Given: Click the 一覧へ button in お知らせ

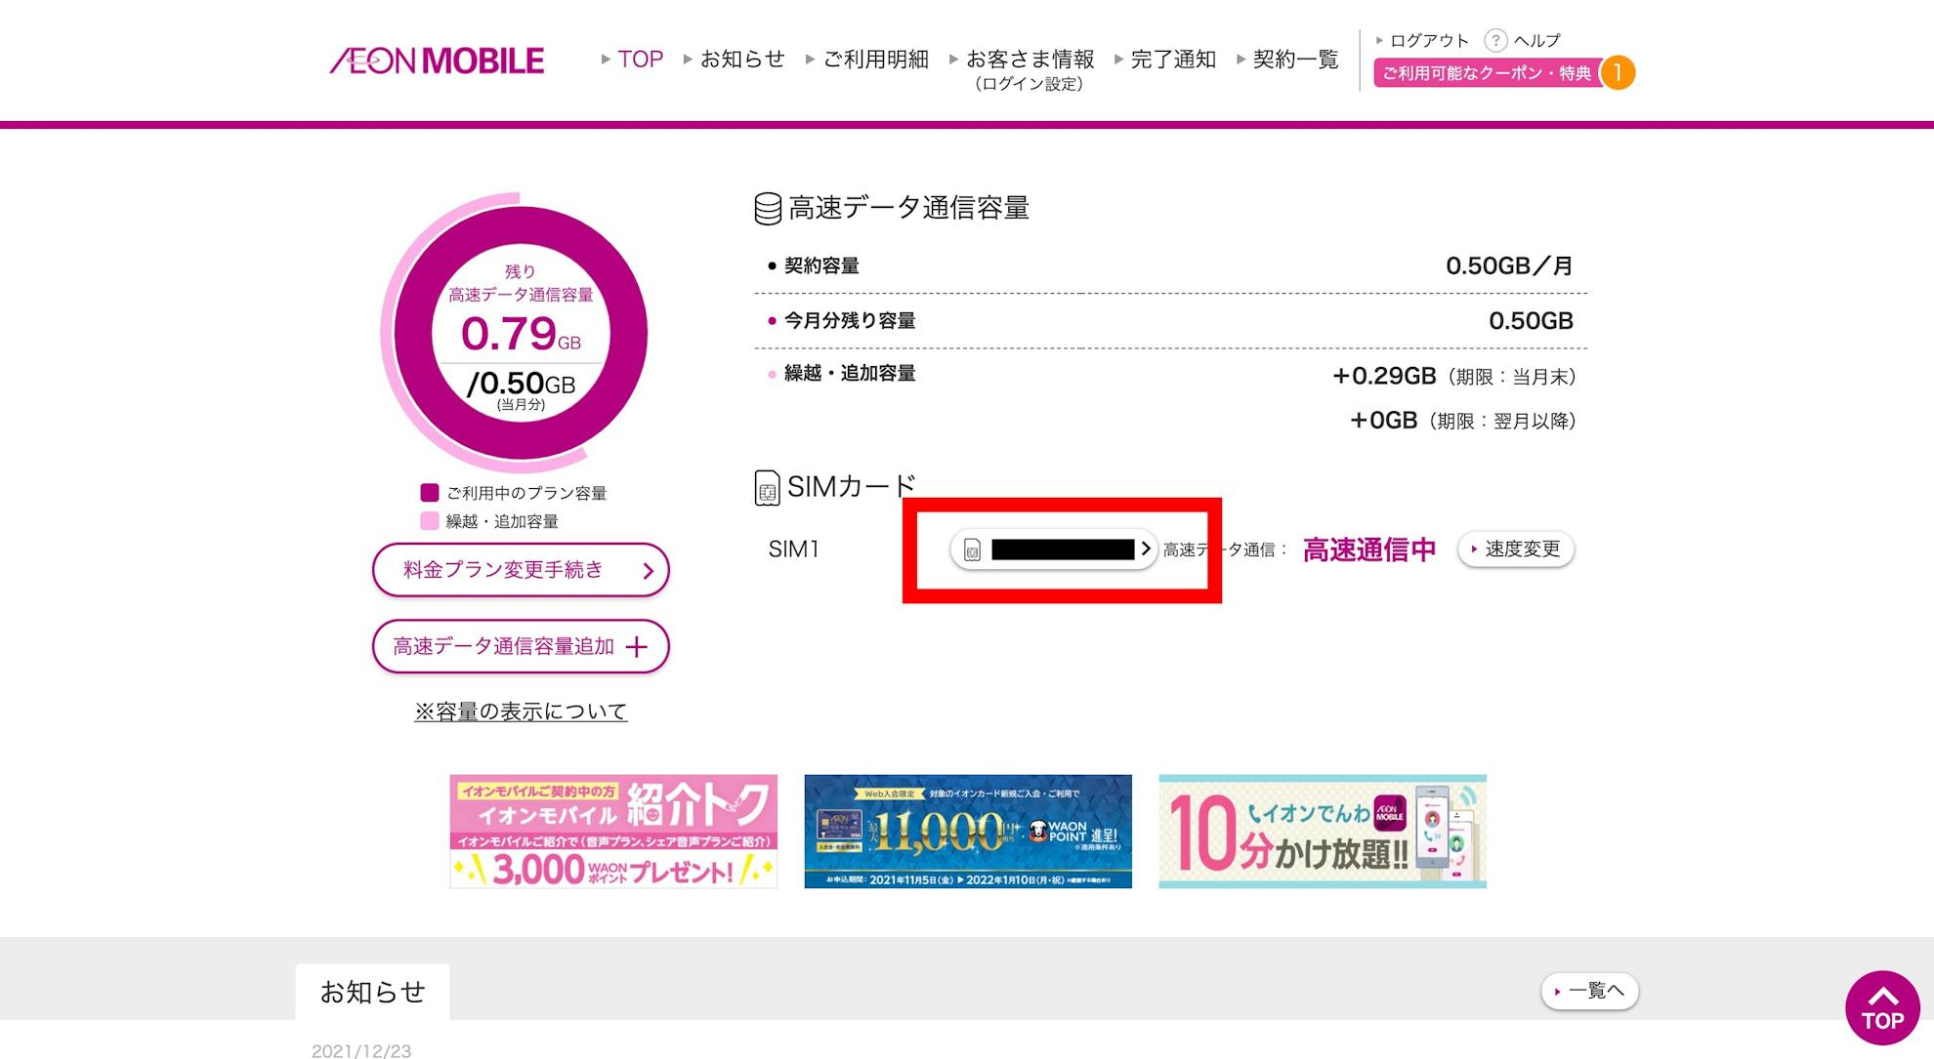Looking at the screenshot, I should (1589, 991).
